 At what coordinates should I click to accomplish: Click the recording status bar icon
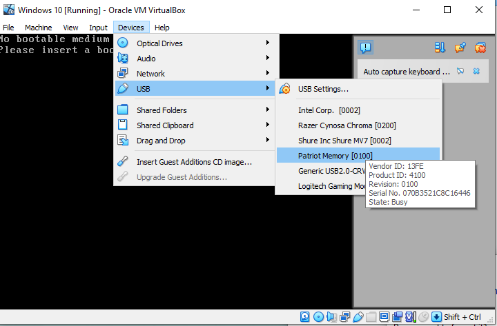397,317
